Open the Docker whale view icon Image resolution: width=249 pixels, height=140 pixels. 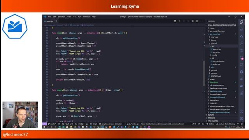[242, 86]
